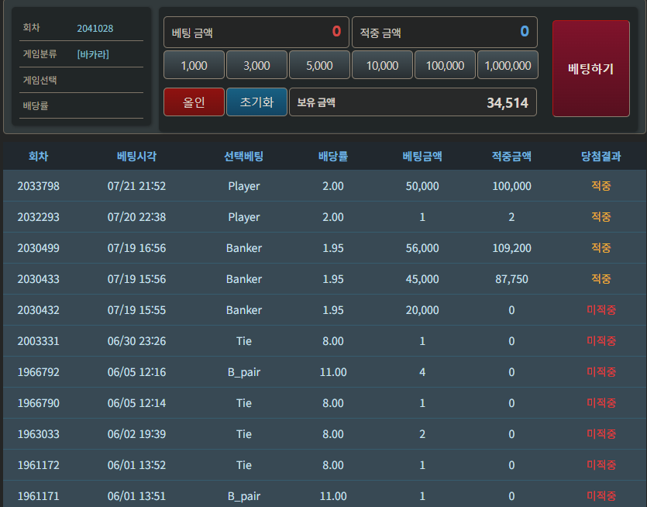Click winning amount 109,200
The height and width of the screenshot is (507, 647).
pyautogui.click(x=511, y=248)
